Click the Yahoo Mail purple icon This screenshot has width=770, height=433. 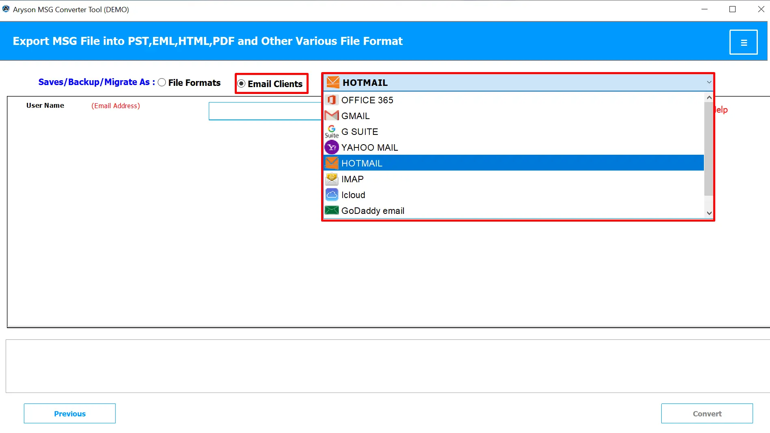pos(332,147)
